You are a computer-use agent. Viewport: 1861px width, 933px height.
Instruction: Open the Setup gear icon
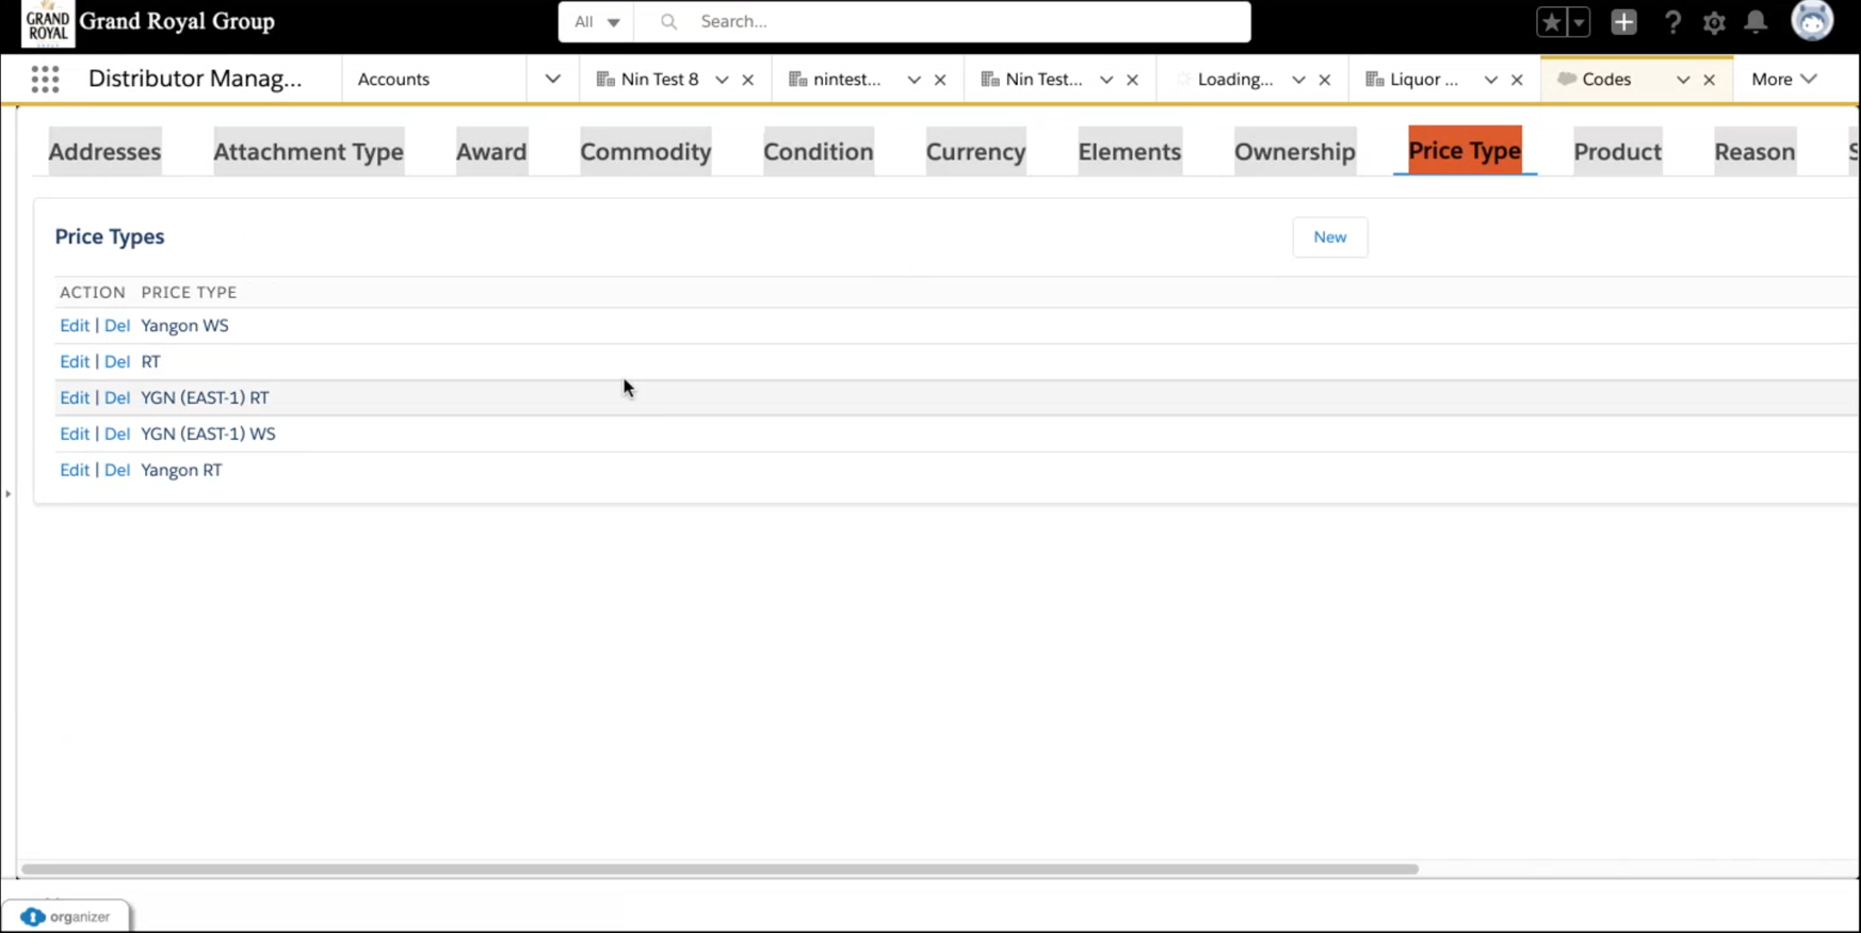(1714, 22)
